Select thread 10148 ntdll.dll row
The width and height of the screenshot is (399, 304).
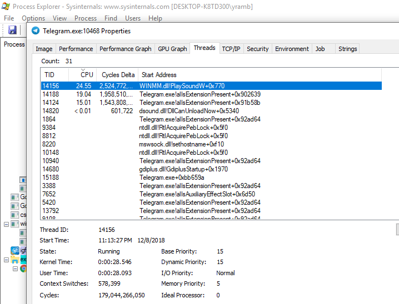coord(211,153)
